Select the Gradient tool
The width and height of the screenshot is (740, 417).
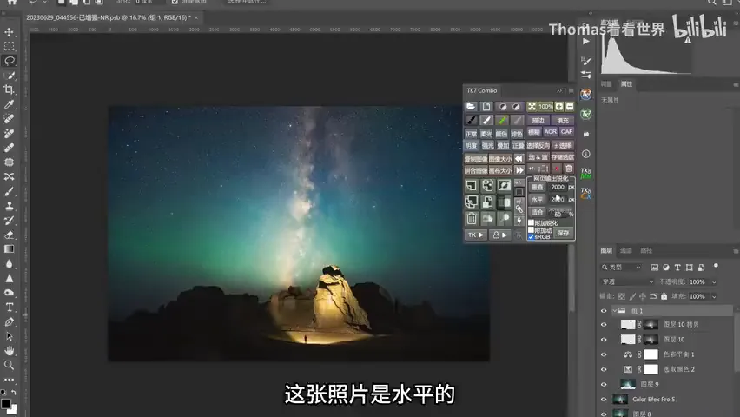(9, 248)
